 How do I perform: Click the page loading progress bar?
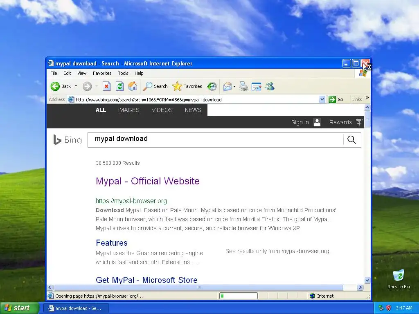239,296
